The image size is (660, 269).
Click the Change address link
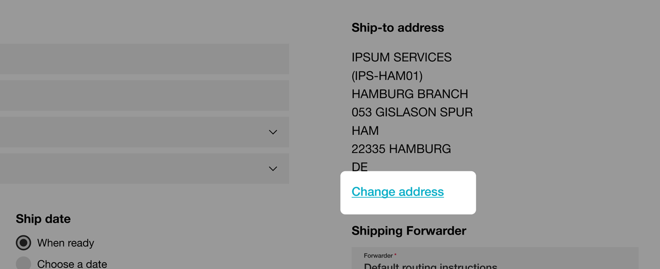click(398, 192)
